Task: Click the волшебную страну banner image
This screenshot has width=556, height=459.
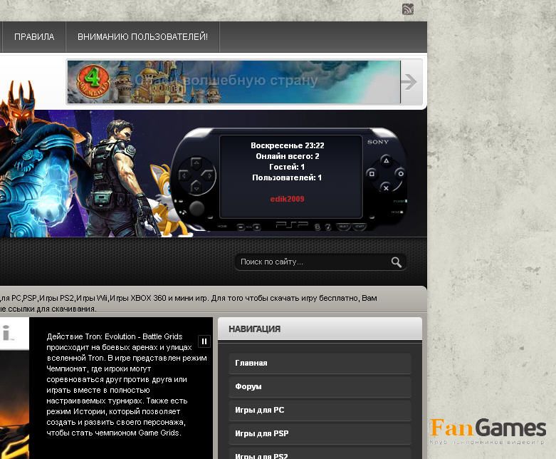Action: point(234,82)
